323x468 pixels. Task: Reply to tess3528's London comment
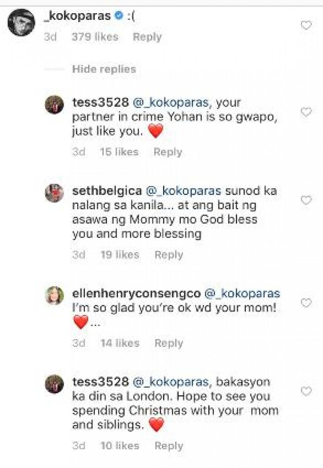click(x=169, y=446)
